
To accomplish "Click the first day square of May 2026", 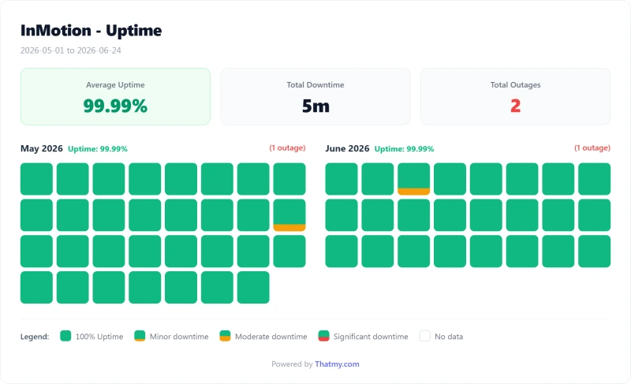I will point(36,179).
